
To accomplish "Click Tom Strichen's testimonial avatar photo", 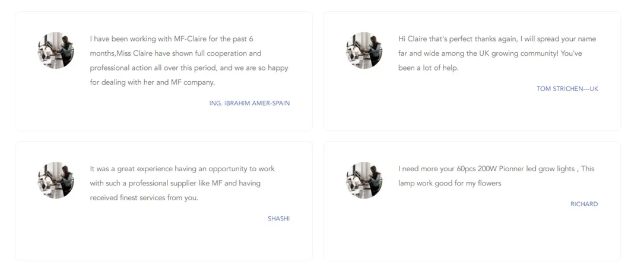I will click(364, 50).
